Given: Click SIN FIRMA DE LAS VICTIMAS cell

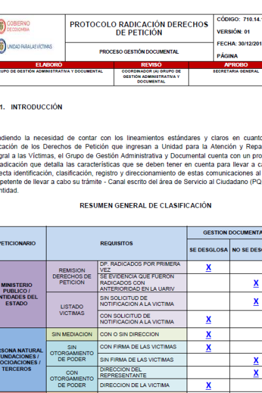Looking at the screenshot, I should click(142, 360).
